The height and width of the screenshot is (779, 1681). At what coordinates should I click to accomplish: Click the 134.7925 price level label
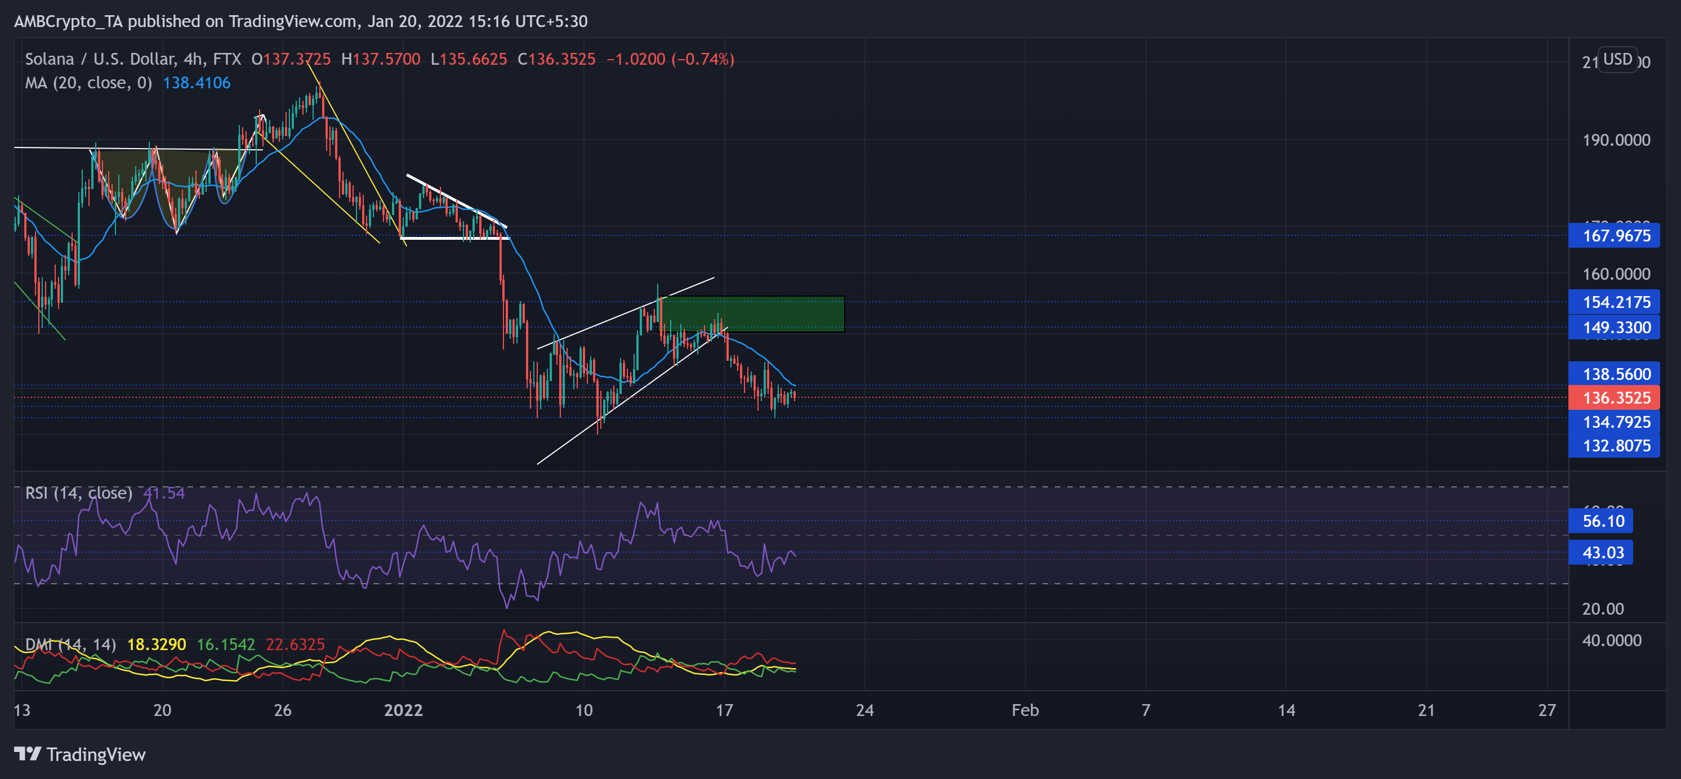click(1614, 422)
